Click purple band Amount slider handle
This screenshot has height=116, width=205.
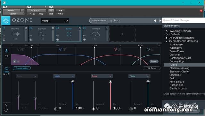click(x=18, y=96)
